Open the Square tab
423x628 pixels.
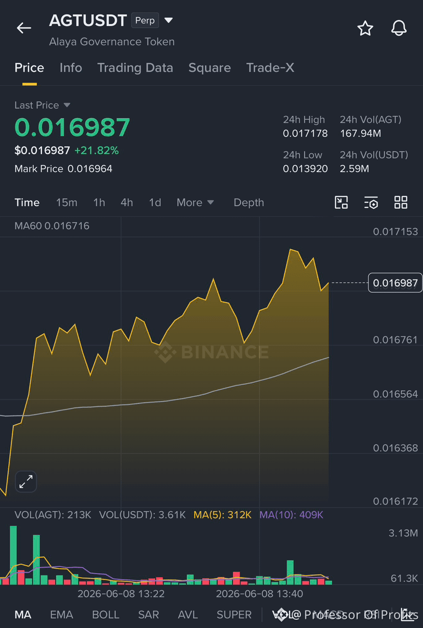(x=209, y=68)
